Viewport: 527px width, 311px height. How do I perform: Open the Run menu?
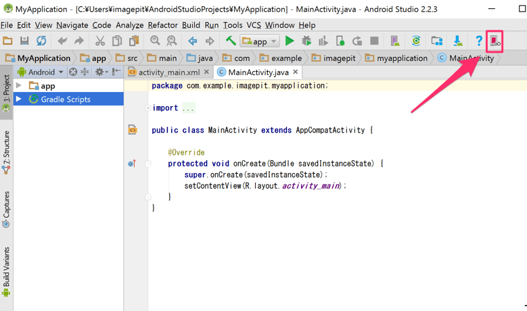coord(211,25)
